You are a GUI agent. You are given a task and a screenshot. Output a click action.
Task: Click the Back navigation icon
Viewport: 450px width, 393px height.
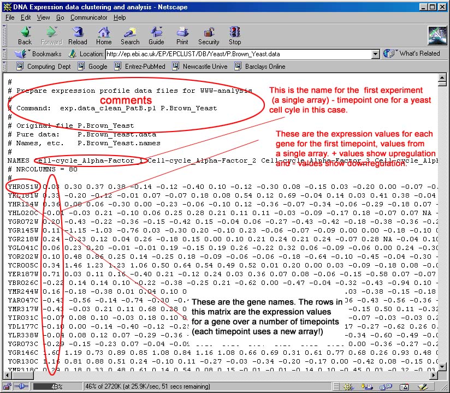(25, 34)
